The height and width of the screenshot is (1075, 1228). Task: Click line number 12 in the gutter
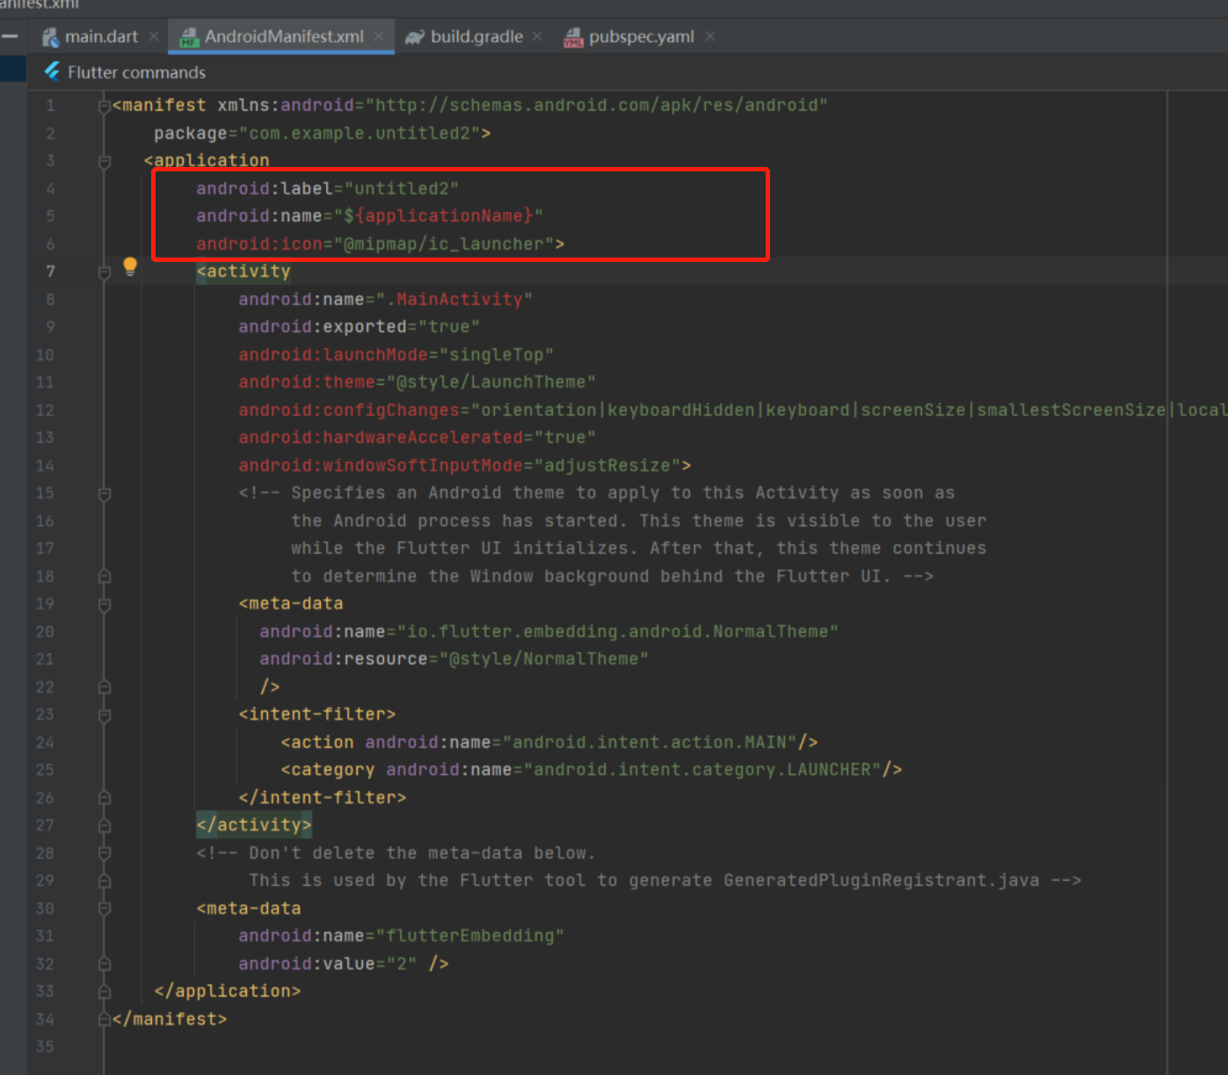click(x=45, y=410)
